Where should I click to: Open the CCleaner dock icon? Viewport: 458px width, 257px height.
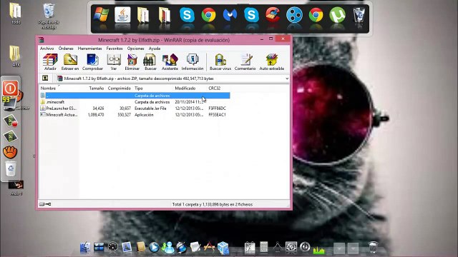pyautogui.click(x=273, y=14)
